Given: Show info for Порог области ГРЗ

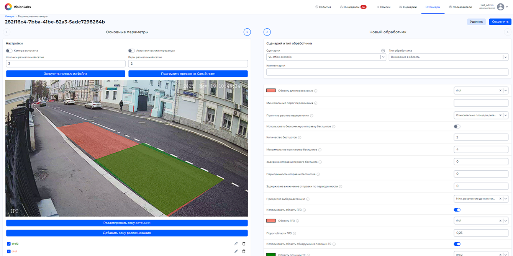Looking at the screenshot, I should pyautogui.click(x=294, y=233).
